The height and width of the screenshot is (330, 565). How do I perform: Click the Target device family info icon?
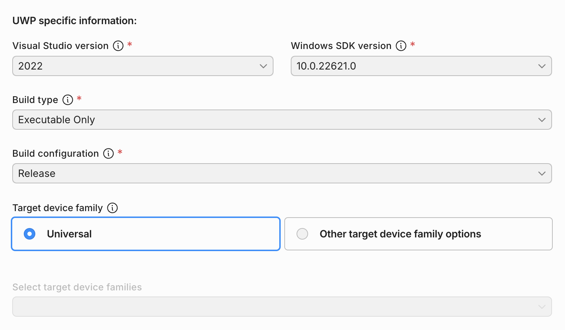pos(112,208)
